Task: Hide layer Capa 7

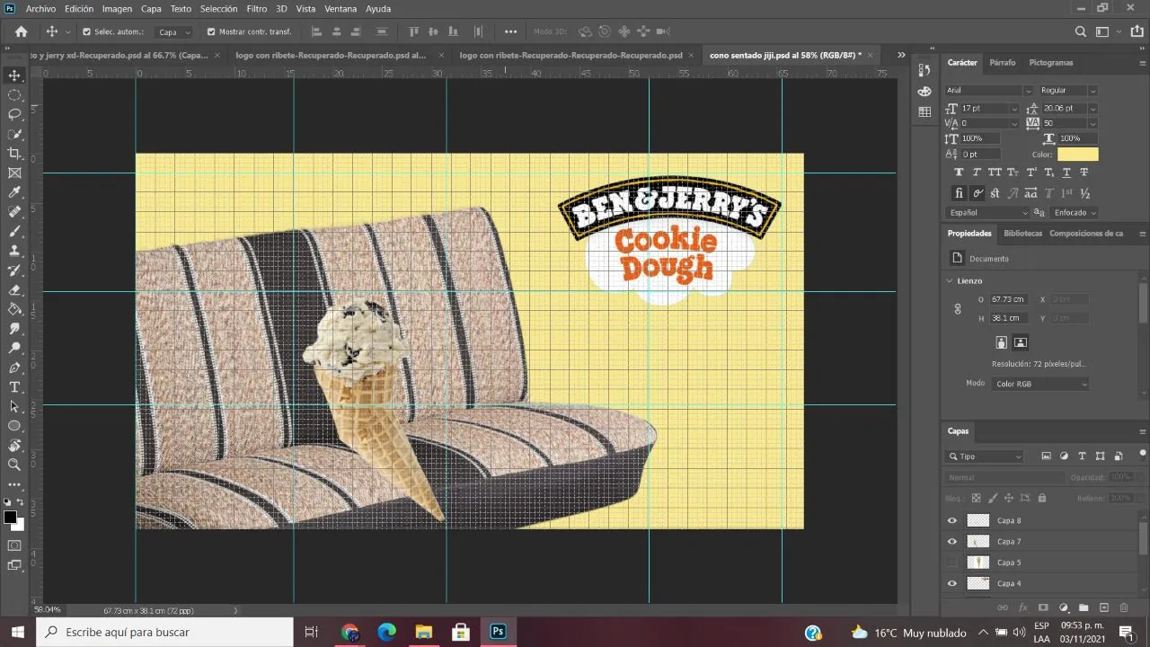Action: pos(952,541)
